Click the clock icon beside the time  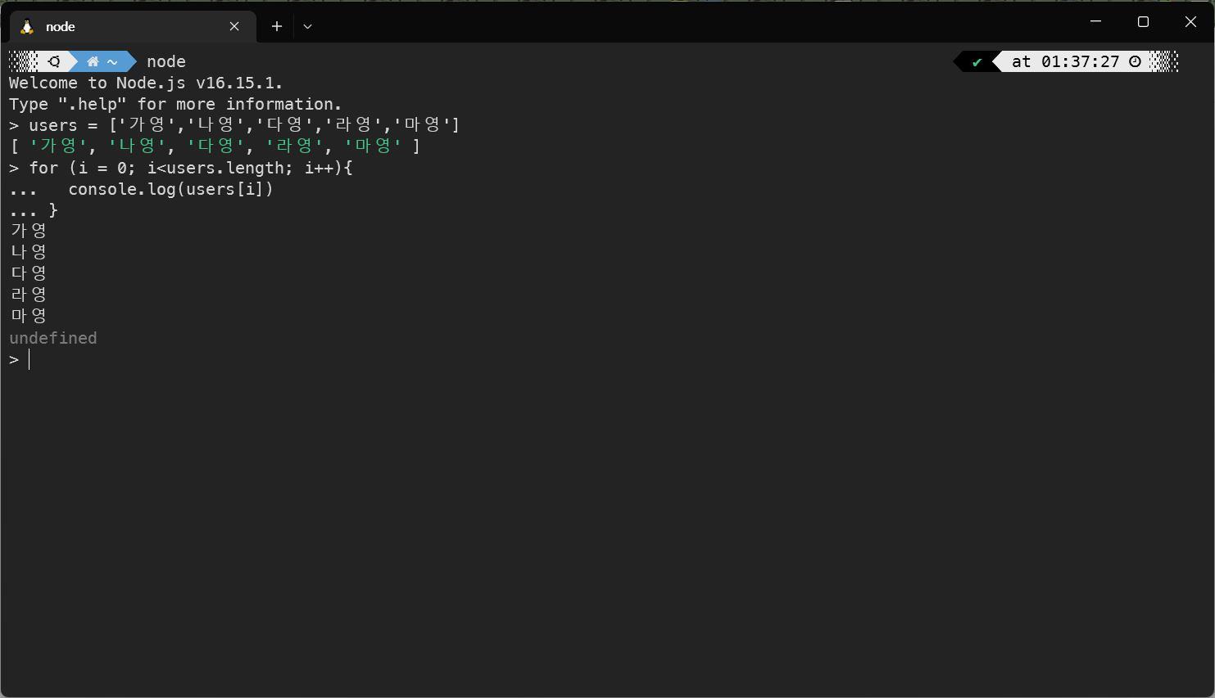click(x=1135, y=61)
